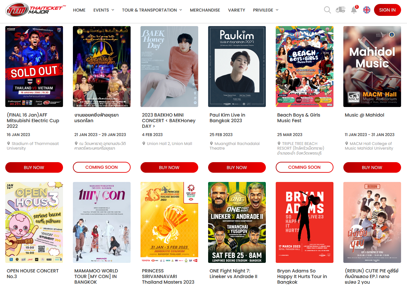
Task: Click the UK flag language icon
Action: pyautogui.click(x=366, y=10)
